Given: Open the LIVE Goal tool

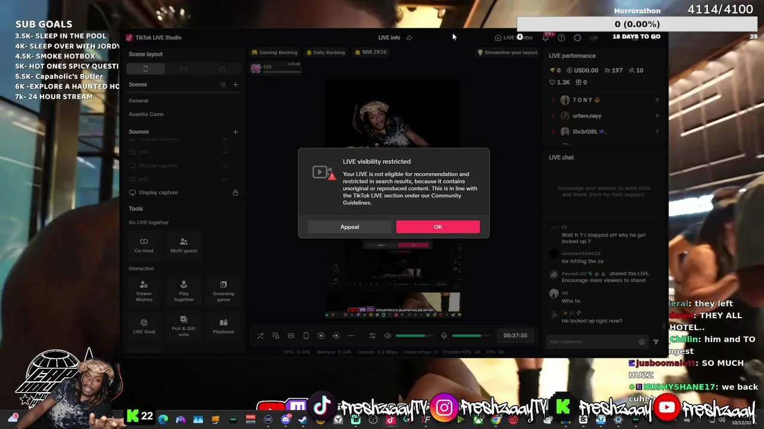Looking at the screenshot, I should (x=144, y=326).
